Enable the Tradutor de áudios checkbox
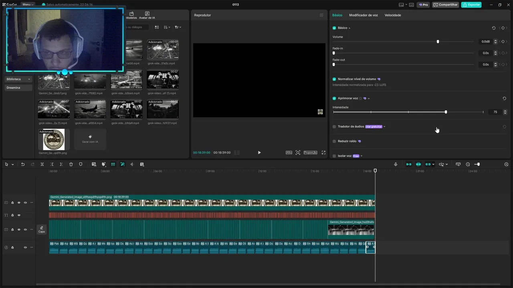The height and width of the screenshot is (288, 513). [x=334, y=127]
